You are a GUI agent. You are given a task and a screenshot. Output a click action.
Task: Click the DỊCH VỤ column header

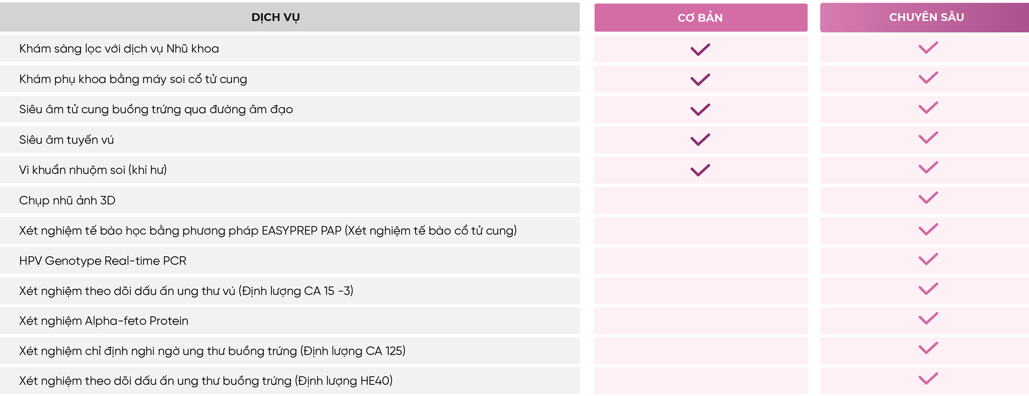point(275,17)
